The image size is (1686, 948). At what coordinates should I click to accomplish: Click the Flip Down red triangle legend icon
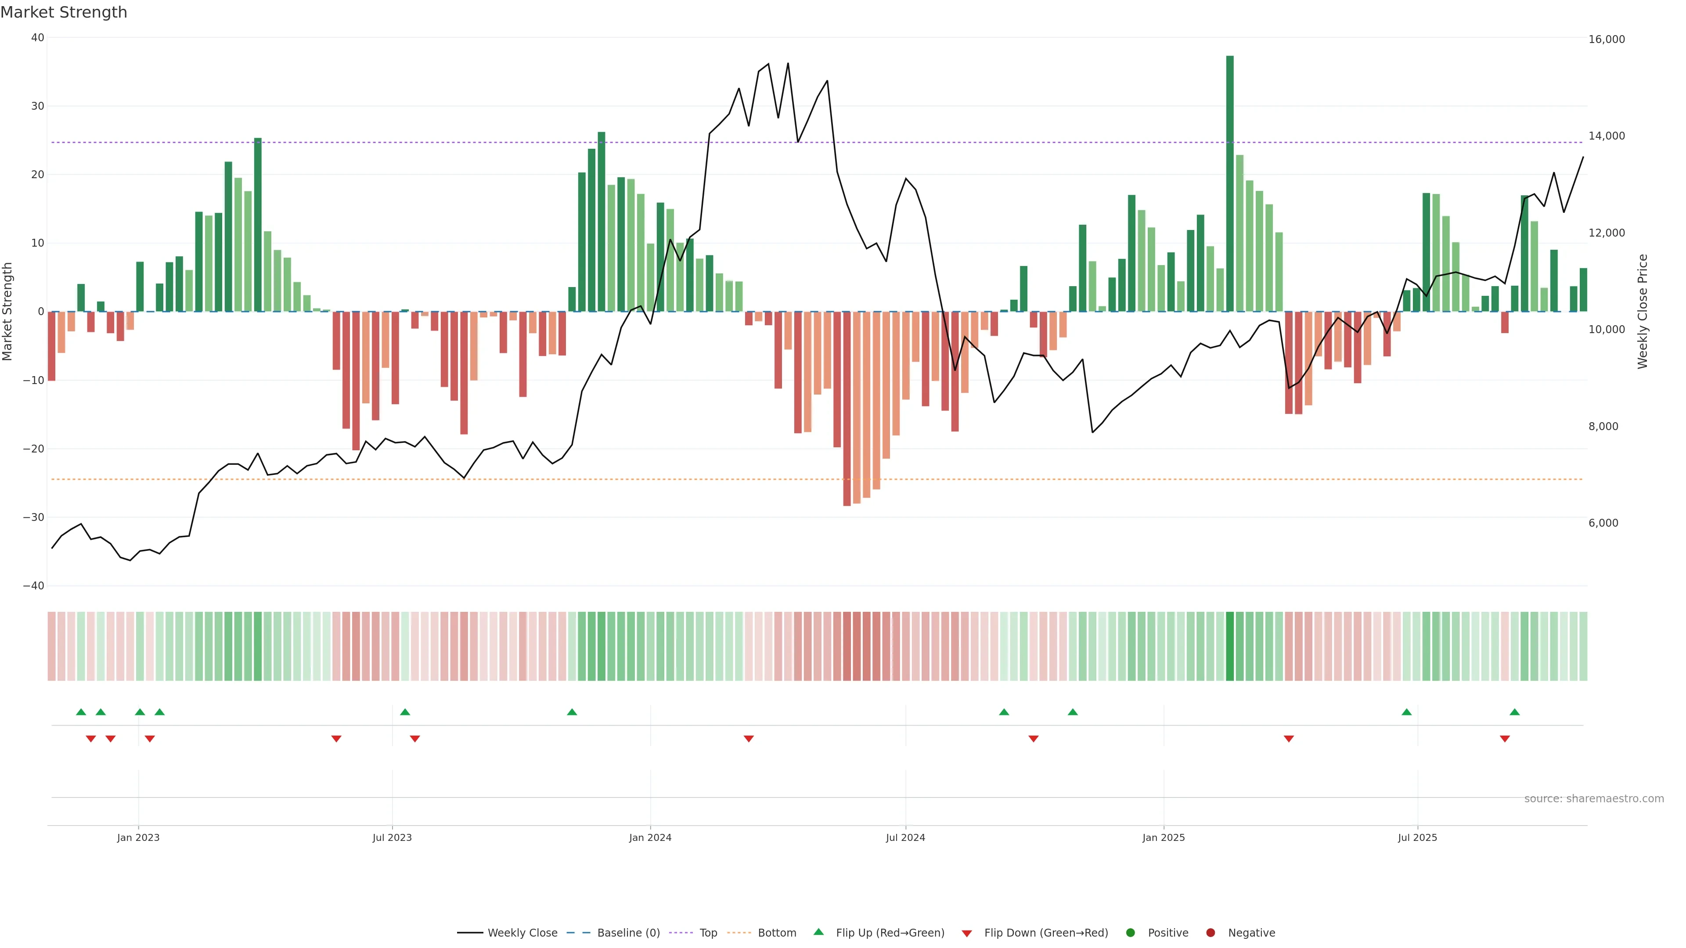967,934
